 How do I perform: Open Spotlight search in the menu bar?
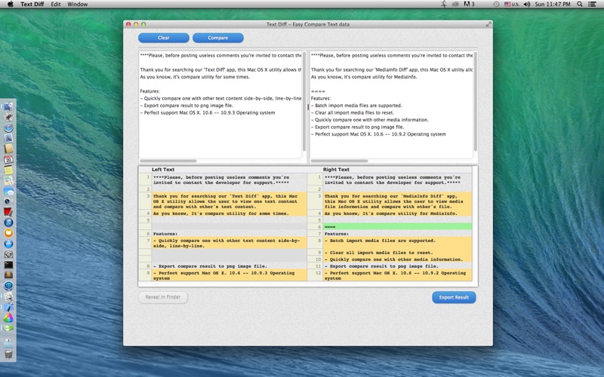579,4
